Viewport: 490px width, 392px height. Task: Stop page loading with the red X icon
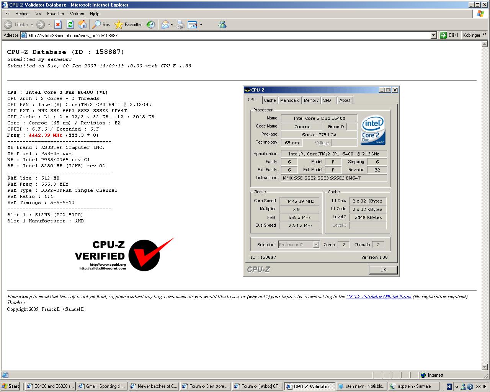coord(58,24)
